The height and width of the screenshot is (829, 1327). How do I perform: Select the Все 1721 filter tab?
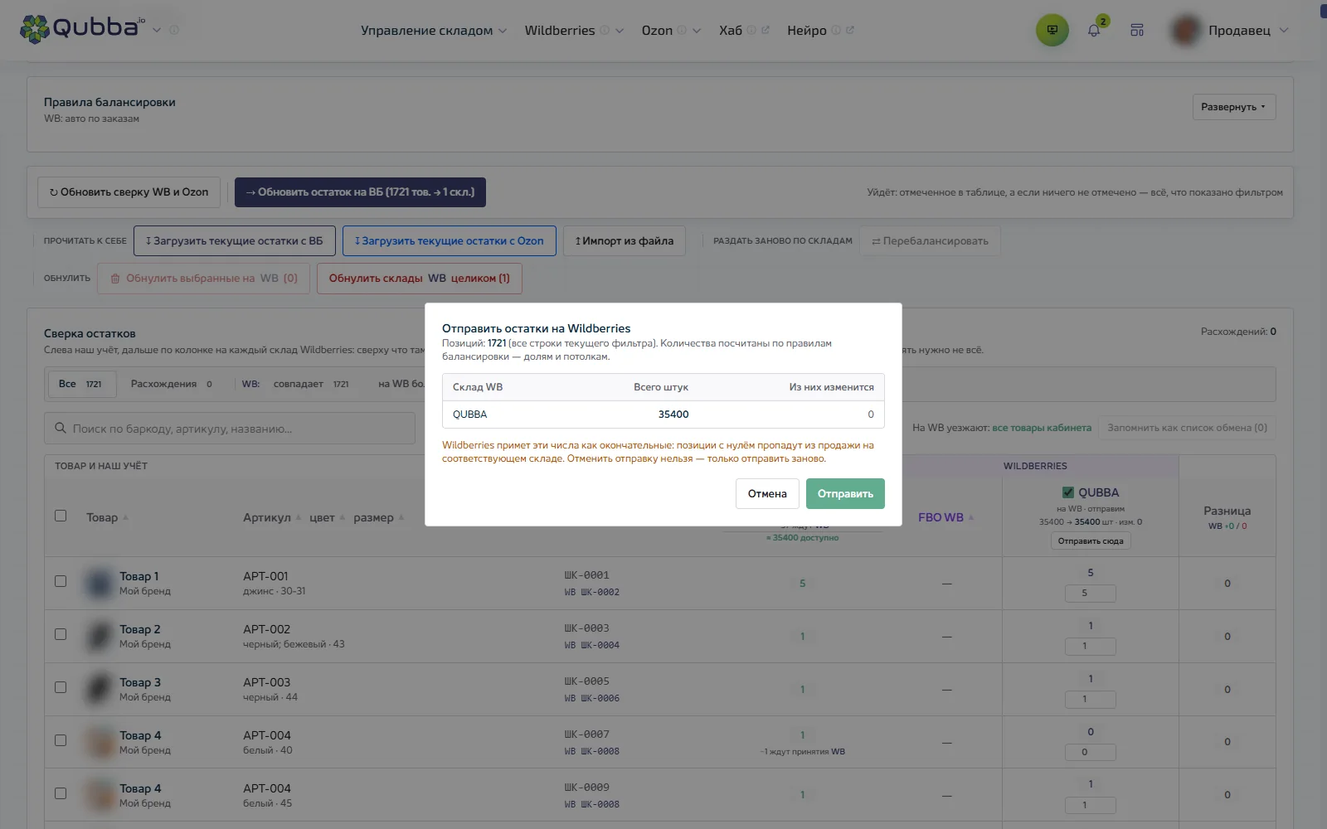pyautogui.click(x=80, y=385)
